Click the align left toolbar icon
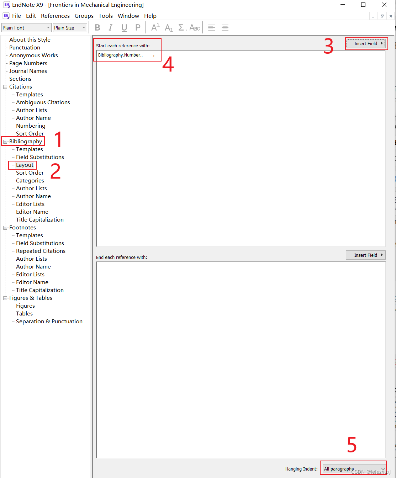 [x=211, y=28]
